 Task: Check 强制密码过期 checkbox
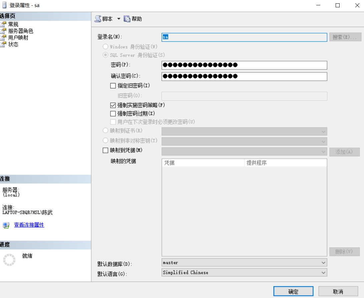pos(113,114)
